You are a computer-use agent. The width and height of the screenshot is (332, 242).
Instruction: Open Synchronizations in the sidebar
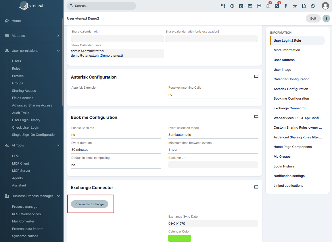[x=25, y=236]
